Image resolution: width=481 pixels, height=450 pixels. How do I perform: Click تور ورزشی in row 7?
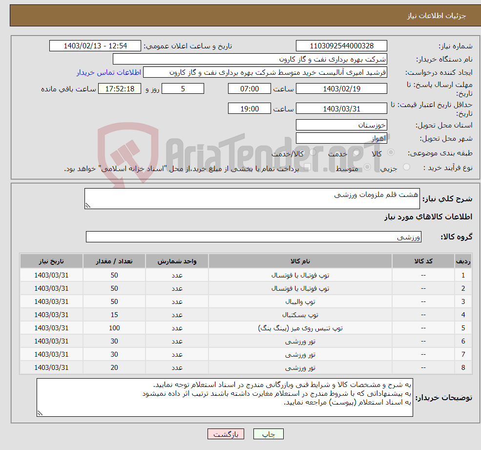pos(300,355)
